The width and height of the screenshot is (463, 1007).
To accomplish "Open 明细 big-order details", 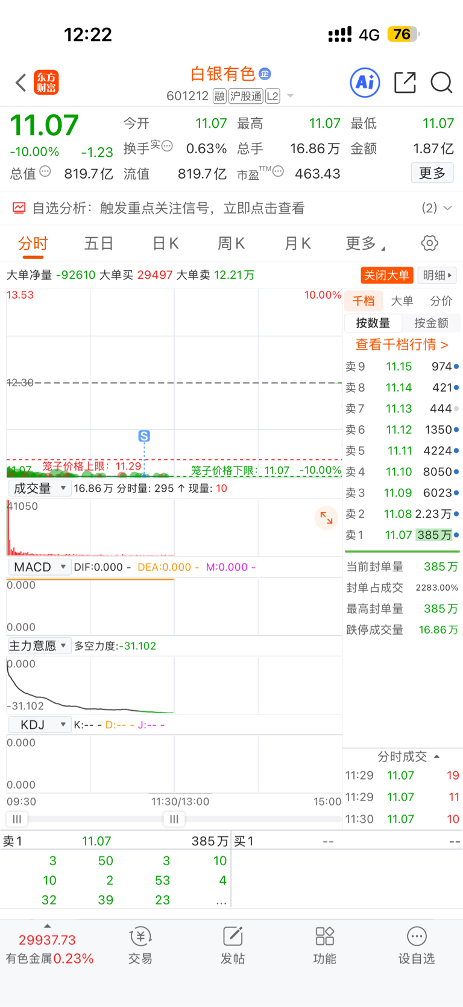I will point(437,275).
